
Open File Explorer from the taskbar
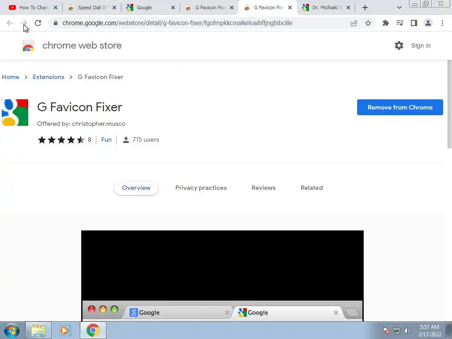tap(38, 330)
